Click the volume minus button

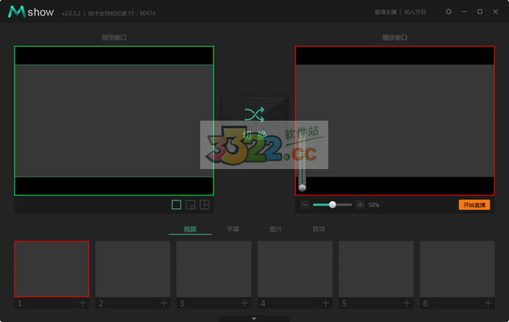[x=305, y=205]
